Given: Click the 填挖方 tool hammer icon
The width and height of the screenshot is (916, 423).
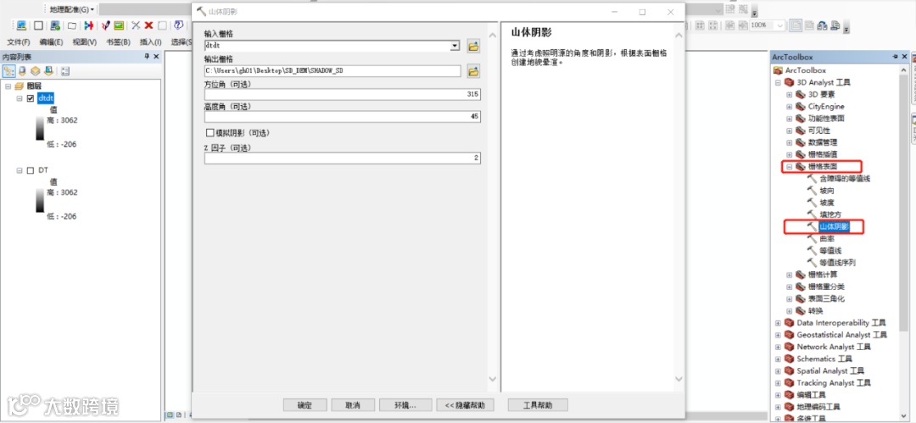Looking at the screenshot, I should [812, 214].
